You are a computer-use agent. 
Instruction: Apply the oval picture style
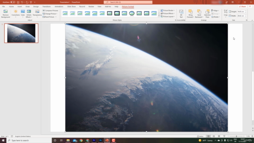click(132, 13)
